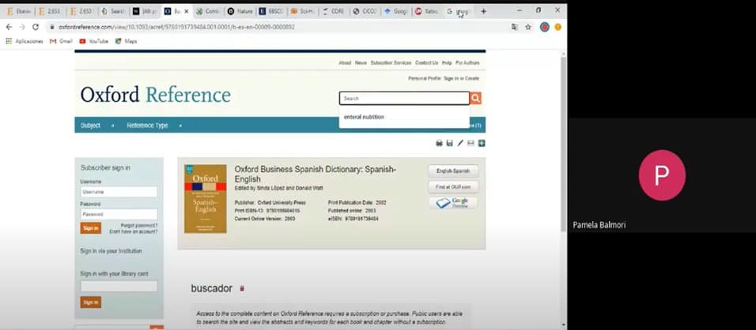756x330 pixels.
Task: Click the Don't have an account? link
Action: tap(134, 232)
